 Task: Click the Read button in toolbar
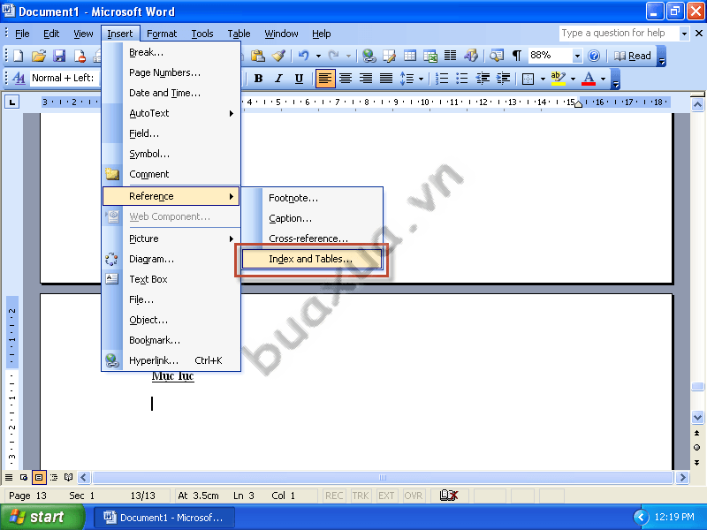633,56
